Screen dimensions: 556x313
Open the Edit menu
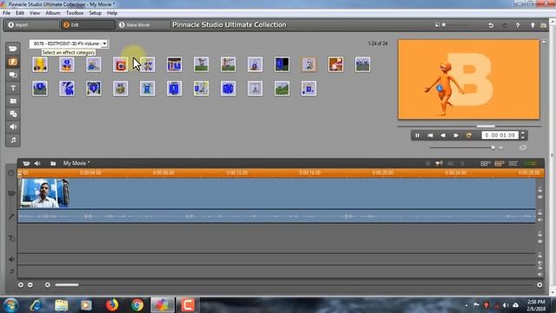tap(20, 13)
